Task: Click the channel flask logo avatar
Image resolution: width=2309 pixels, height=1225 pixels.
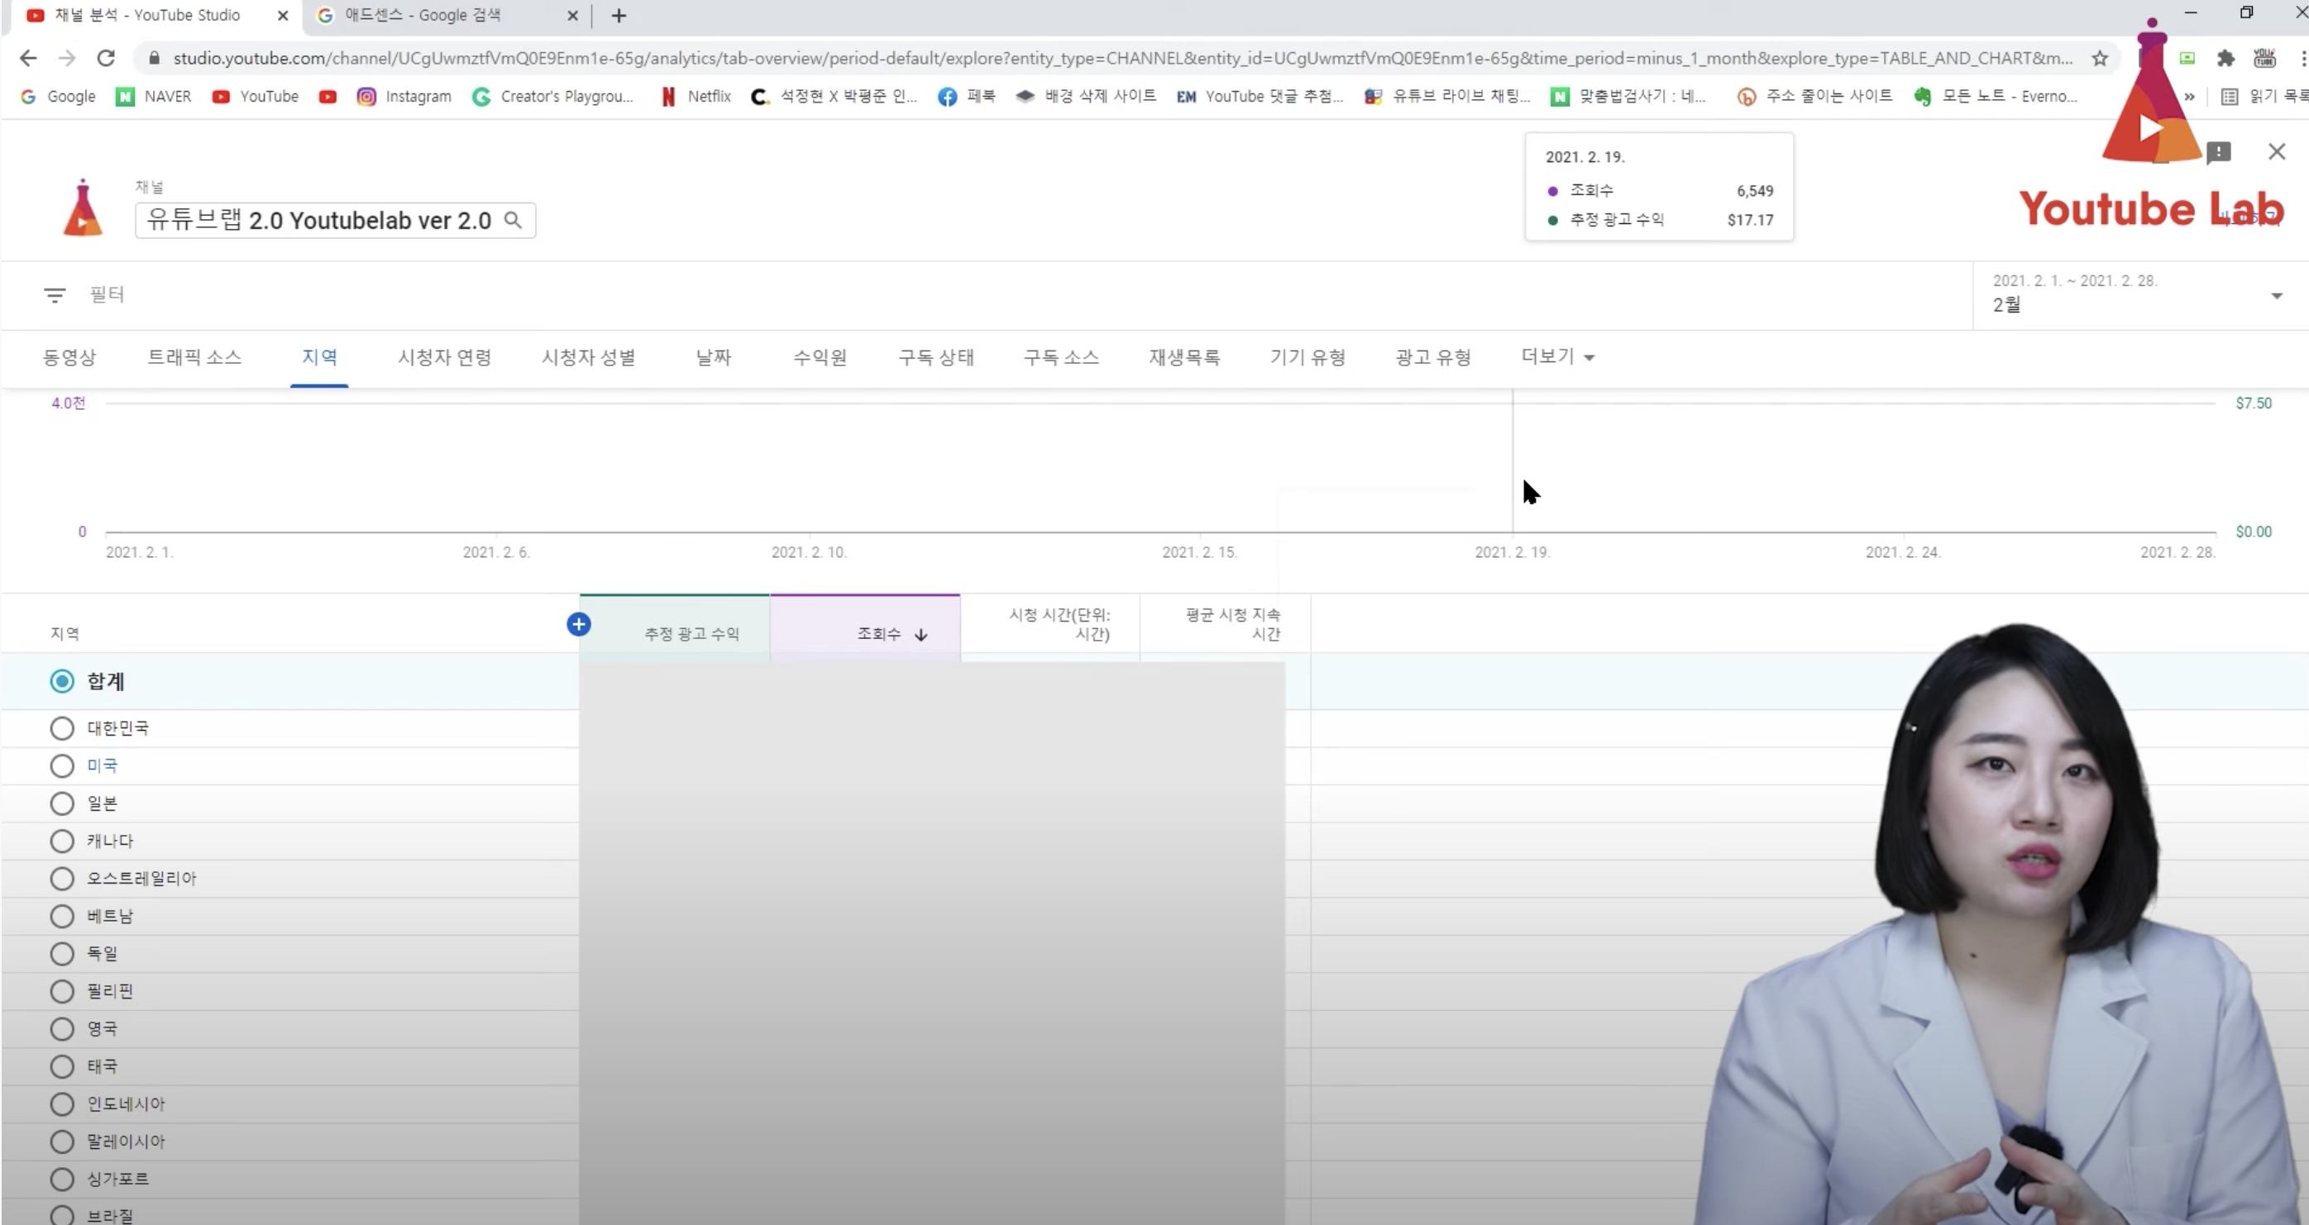Action: (x=83, y=208)
